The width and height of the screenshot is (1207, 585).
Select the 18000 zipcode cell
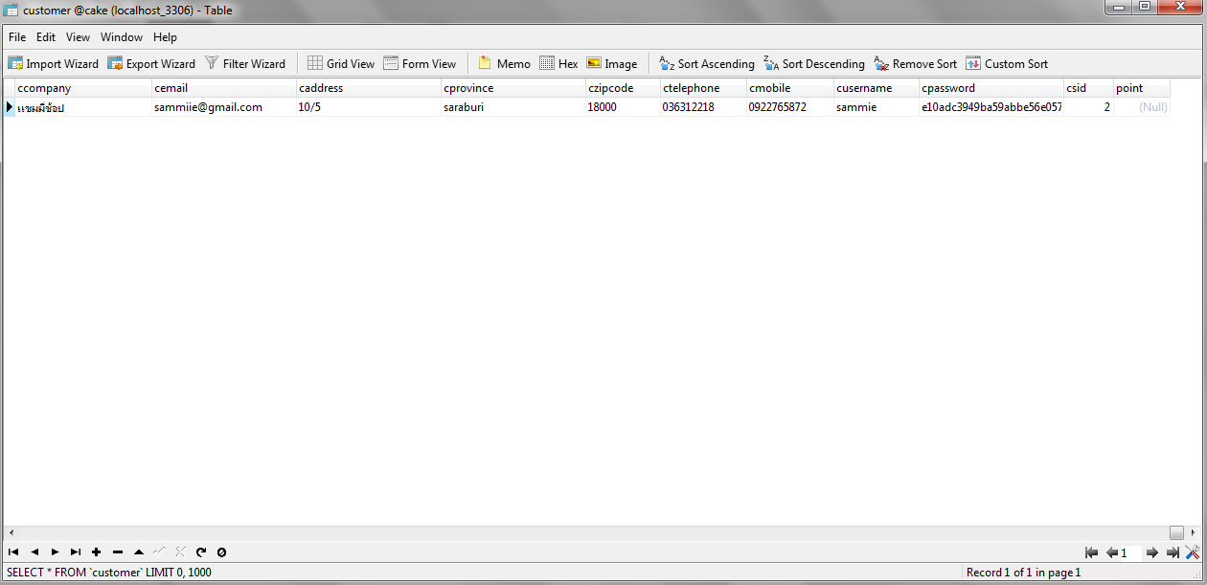click(623, 107)
